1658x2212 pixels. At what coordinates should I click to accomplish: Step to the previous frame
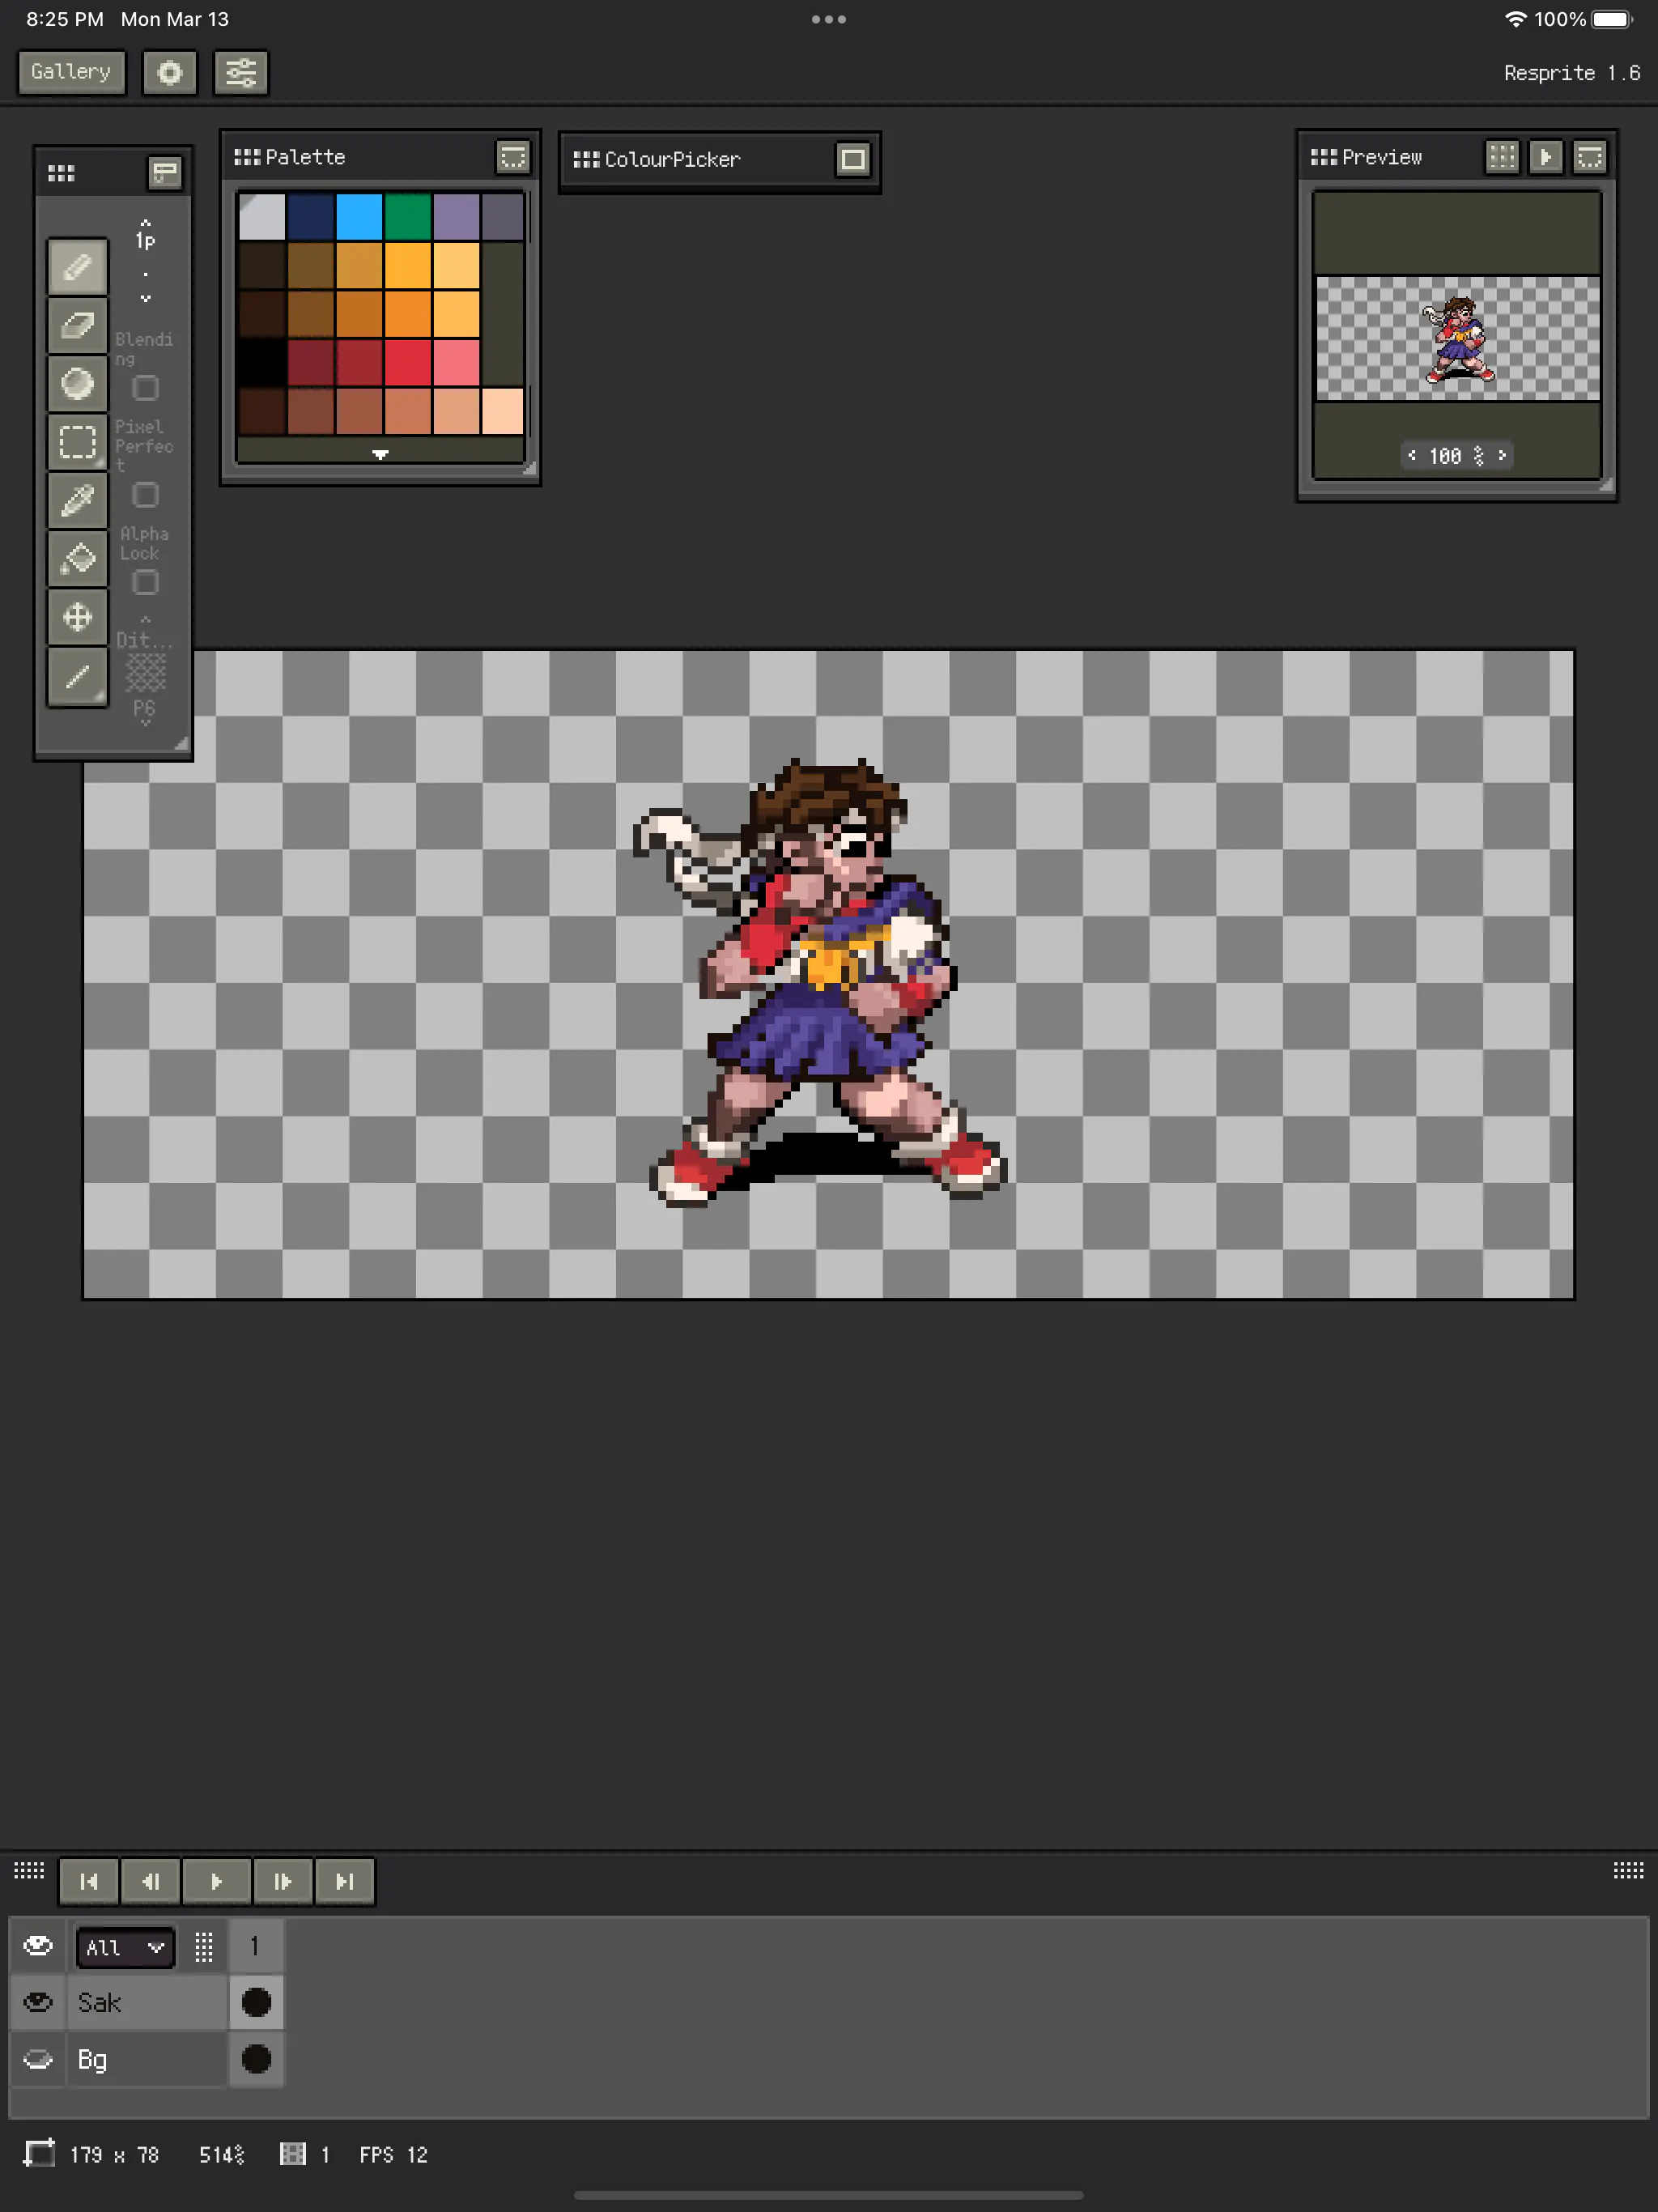[x=151, y=1881]
